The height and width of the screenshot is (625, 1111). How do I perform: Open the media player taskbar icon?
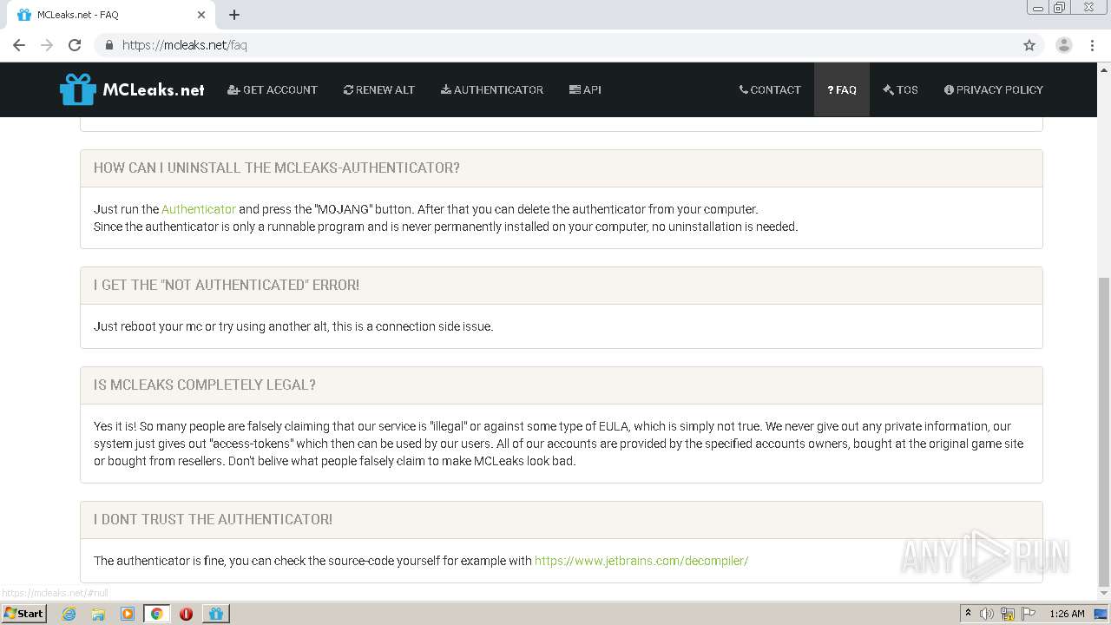pos(128,614)
